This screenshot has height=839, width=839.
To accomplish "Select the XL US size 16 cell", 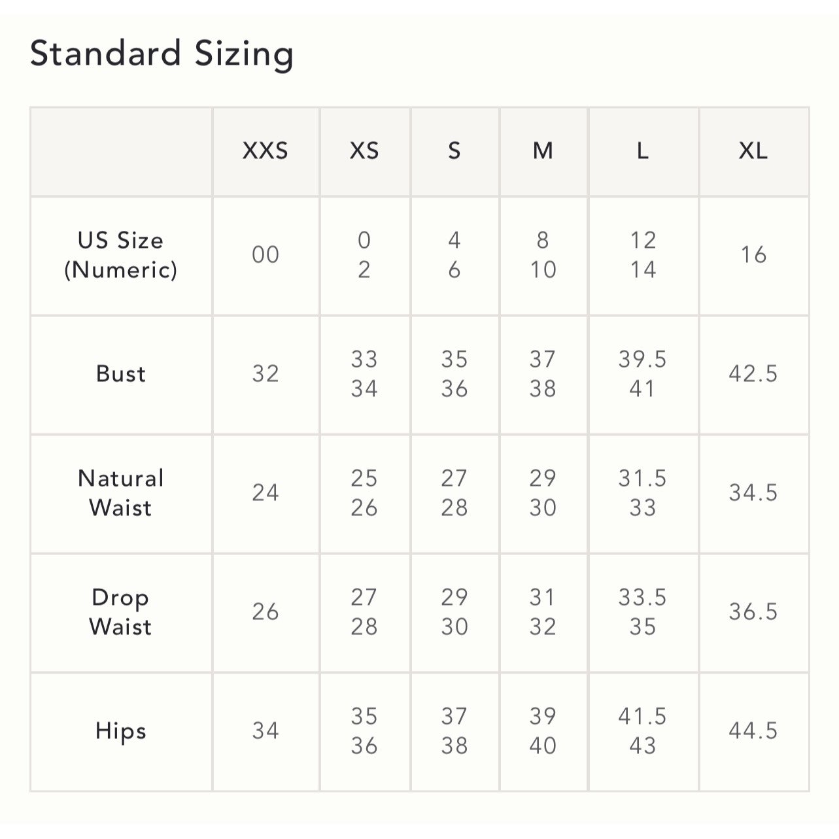I will tap(753, 255).
